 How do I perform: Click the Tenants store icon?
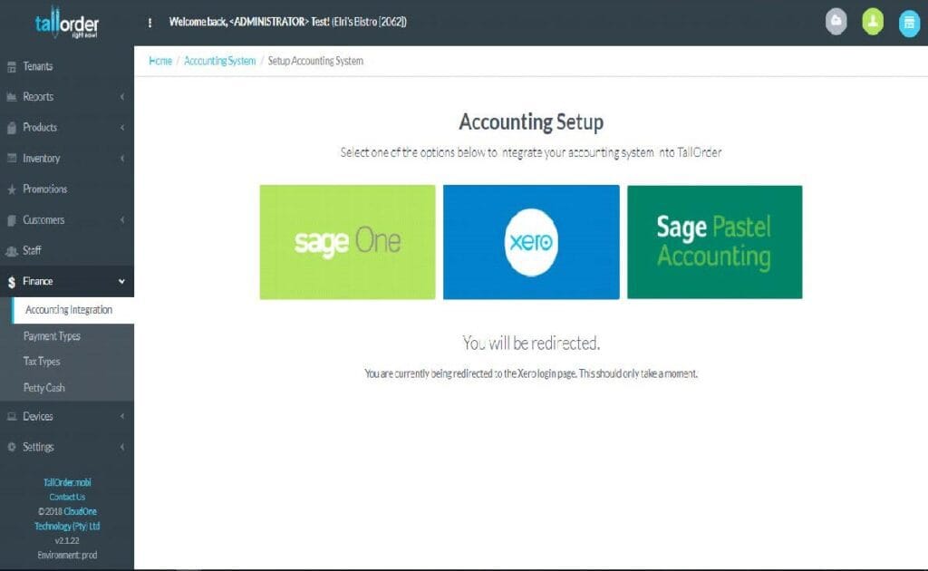point(11,67)
